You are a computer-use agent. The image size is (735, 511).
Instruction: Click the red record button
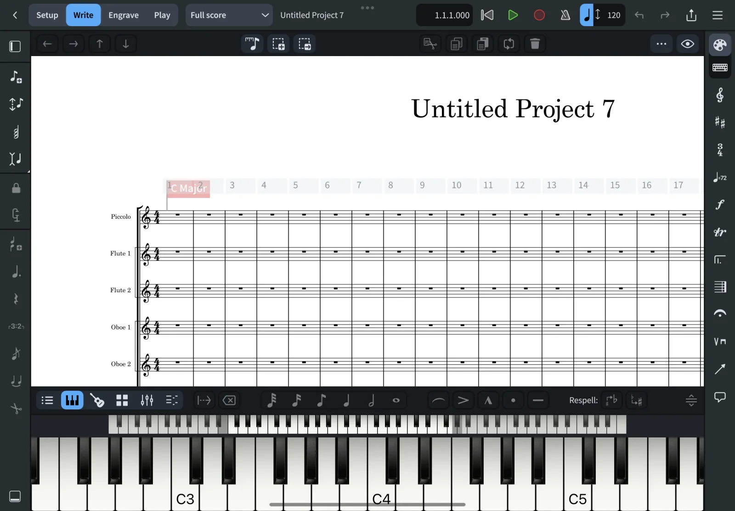click(539, 15)
